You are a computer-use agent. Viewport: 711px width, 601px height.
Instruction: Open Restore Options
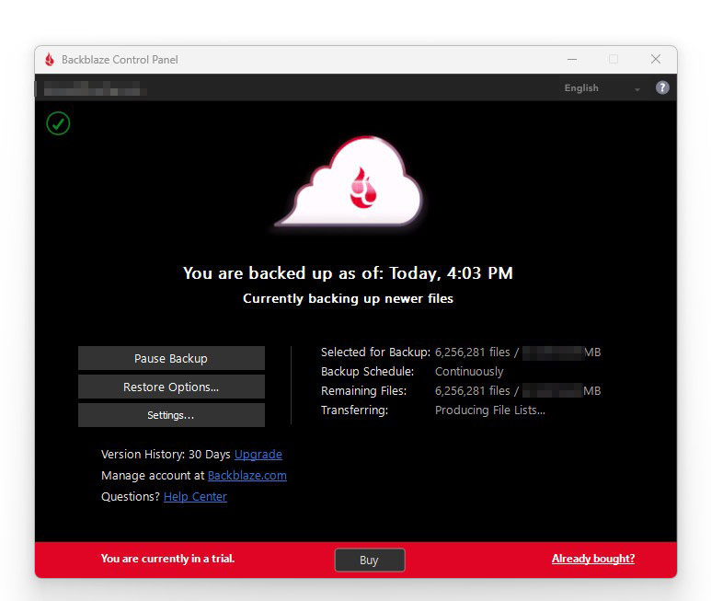coord(171,387)
